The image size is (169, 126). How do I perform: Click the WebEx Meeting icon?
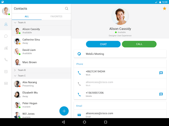(79, 54)
